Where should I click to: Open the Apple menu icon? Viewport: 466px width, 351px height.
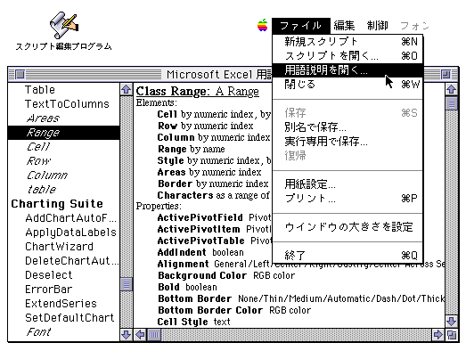pos(263,25)
